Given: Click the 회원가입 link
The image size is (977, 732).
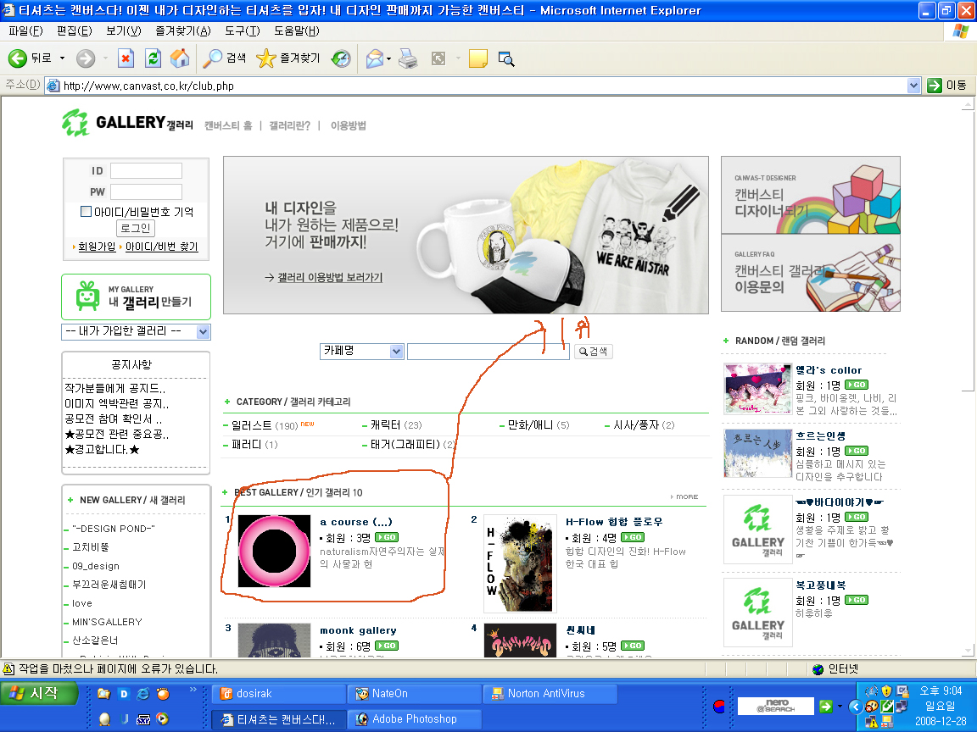Looking at the screenshot, I should (x=97, y=247).
